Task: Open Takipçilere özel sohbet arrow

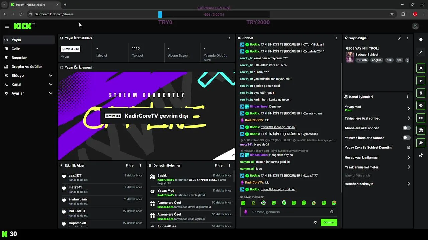Action: [409, 118]
